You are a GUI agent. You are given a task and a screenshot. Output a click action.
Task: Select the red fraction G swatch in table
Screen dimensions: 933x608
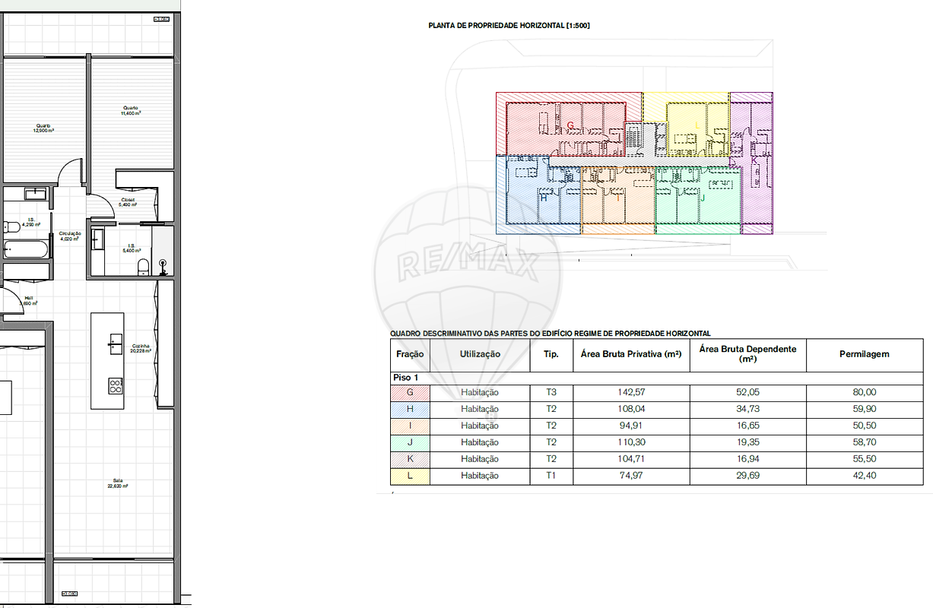(410, 393)
